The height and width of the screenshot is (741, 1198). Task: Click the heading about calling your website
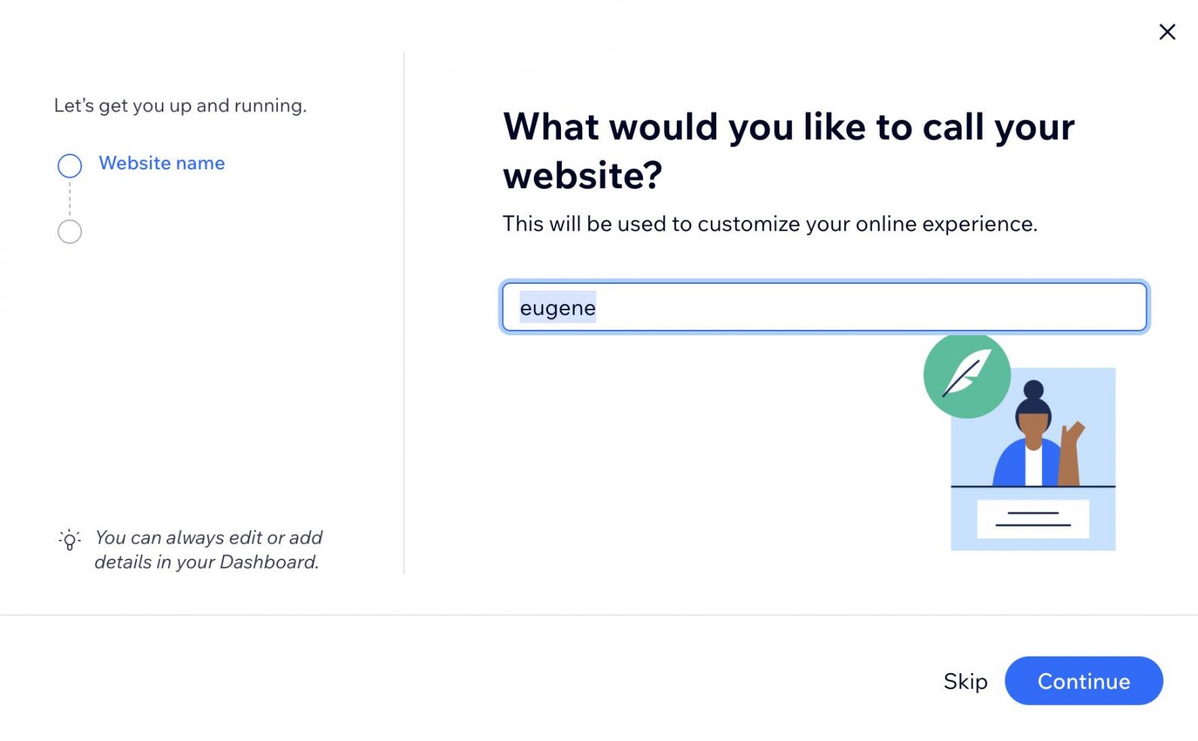point(788,151)
